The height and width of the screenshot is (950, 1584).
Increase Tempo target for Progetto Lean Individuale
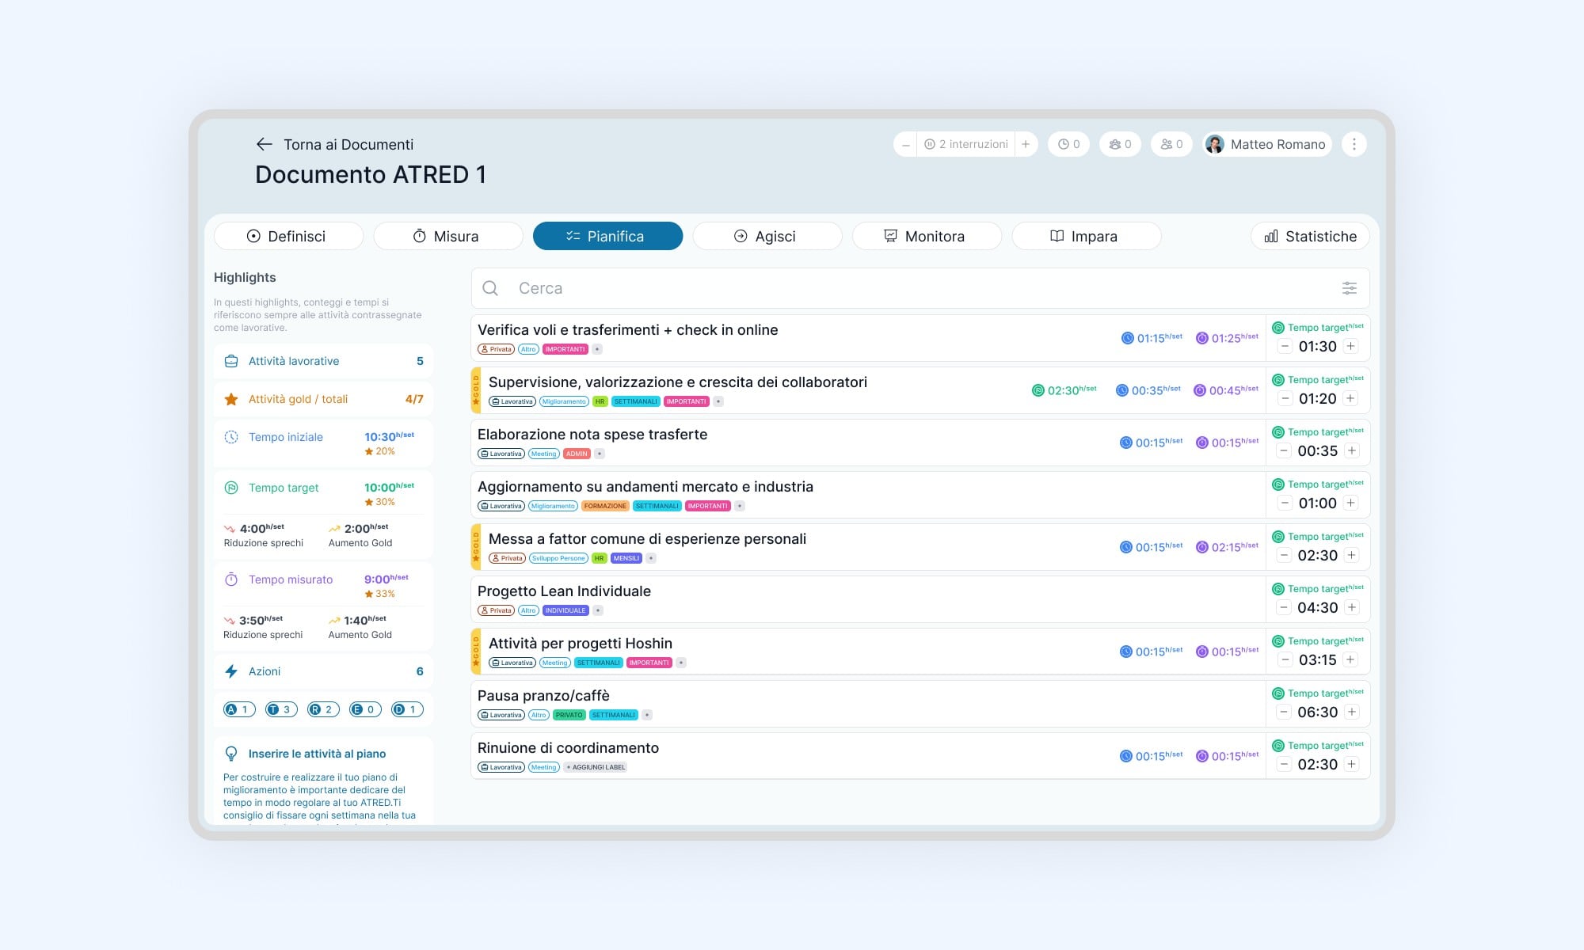[1351, 607]
